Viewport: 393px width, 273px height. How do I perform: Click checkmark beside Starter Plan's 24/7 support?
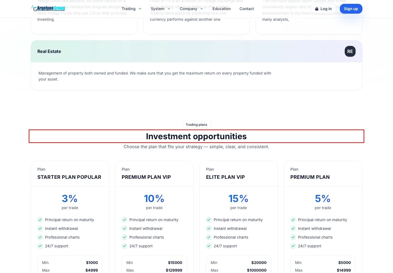tap(40, 246)
